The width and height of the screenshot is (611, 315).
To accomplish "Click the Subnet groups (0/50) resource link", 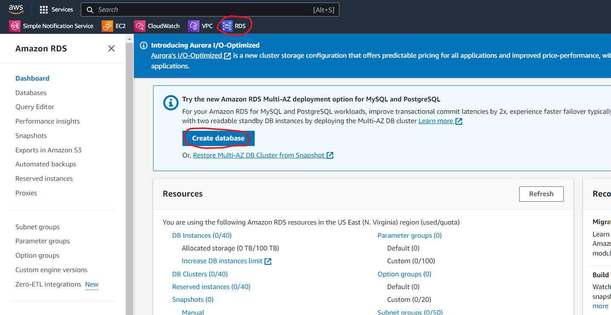I will (410, 312).
